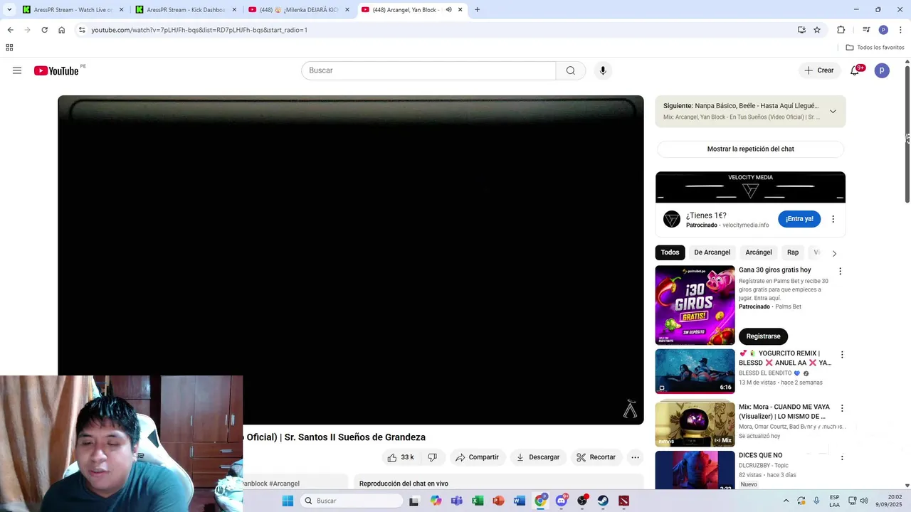Image resolution: width=911 pixels, height=512 pixels.
Task: Open YouTube notifications bell
Action: pos(855,70)
